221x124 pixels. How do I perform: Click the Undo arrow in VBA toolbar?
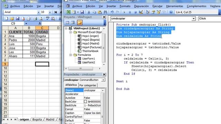tap(112, 12)
